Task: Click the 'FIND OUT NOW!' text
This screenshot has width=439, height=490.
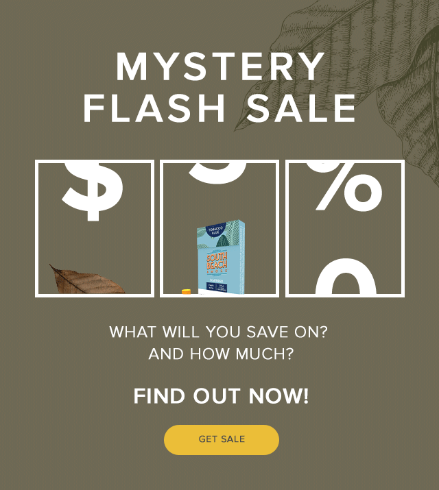Action: point(221,396)
